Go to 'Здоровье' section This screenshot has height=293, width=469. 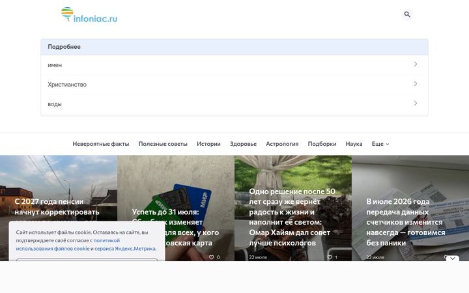[243, 144]
